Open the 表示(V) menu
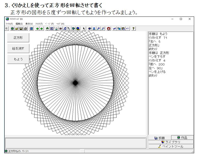Screen dimensions: 198x156 point(29,24)
